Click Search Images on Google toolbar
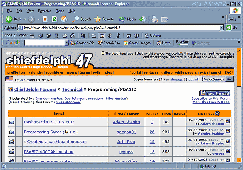 (x=137, y=43)
